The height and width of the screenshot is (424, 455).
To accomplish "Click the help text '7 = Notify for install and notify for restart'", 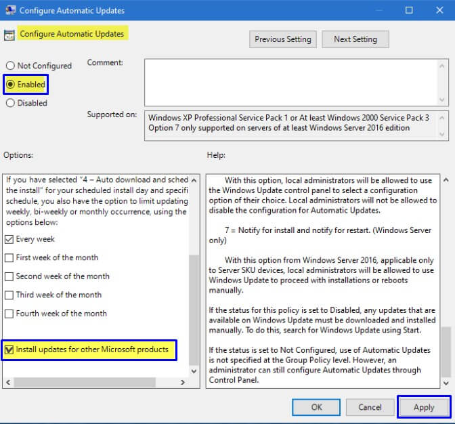I will pos(297,230).
